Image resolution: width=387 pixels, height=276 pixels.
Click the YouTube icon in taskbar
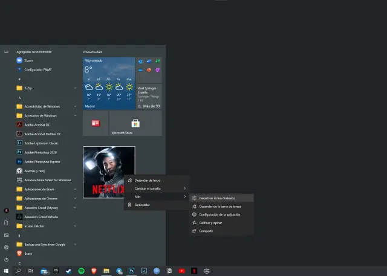pyautogui.click(x=181, y=271)
